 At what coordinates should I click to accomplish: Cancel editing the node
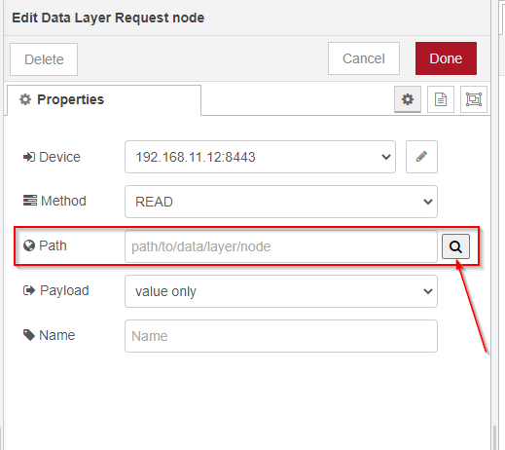(x=364, y=58)
